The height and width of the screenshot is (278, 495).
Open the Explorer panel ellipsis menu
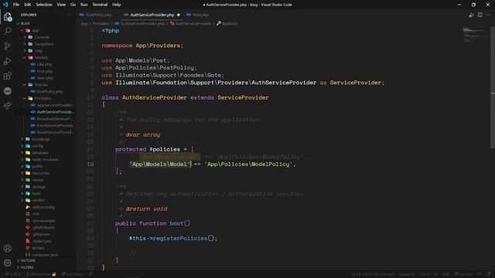pyautogui.click(x=69, y=15)
